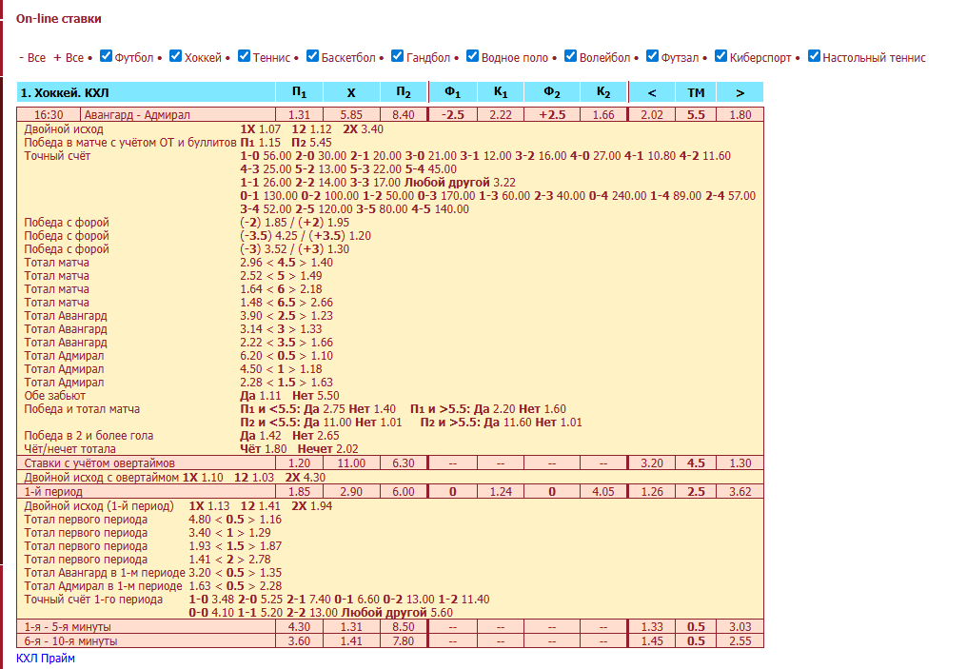Collapse the '1. Хоккей. КХЛ' section header

tap(65, 93)
